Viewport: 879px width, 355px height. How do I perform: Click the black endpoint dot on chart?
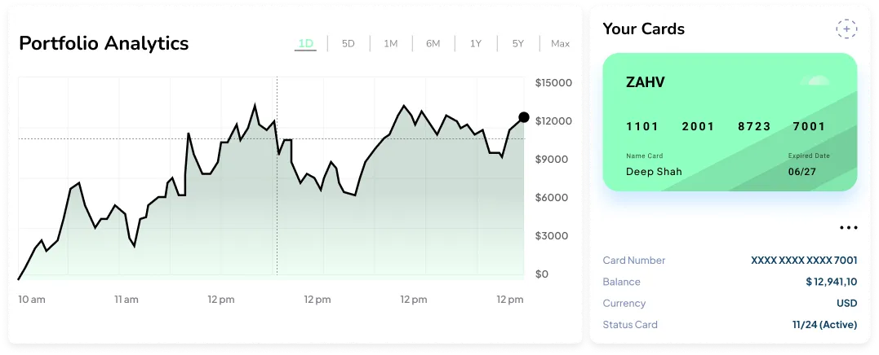coord(524,117)
